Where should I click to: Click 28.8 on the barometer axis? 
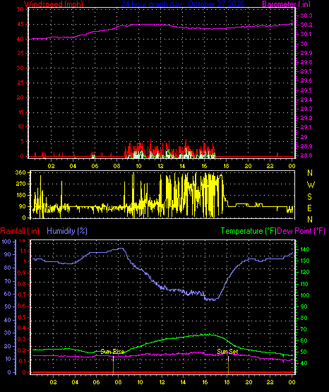point(306,156)
